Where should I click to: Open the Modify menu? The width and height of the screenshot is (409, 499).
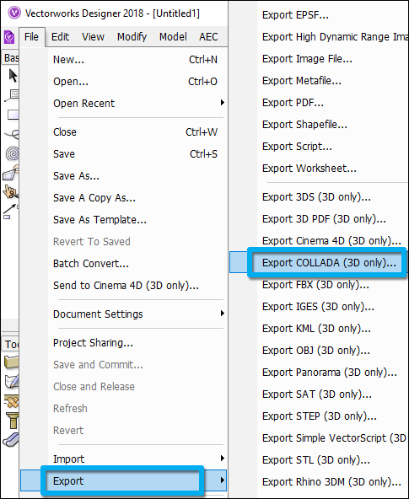[132, 37]
